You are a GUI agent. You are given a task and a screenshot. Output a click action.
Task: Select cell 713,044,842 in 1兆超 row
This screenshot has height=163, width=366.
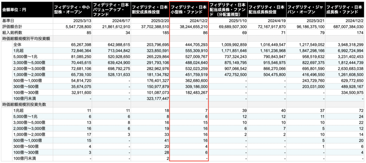click(x=119, y=50)
